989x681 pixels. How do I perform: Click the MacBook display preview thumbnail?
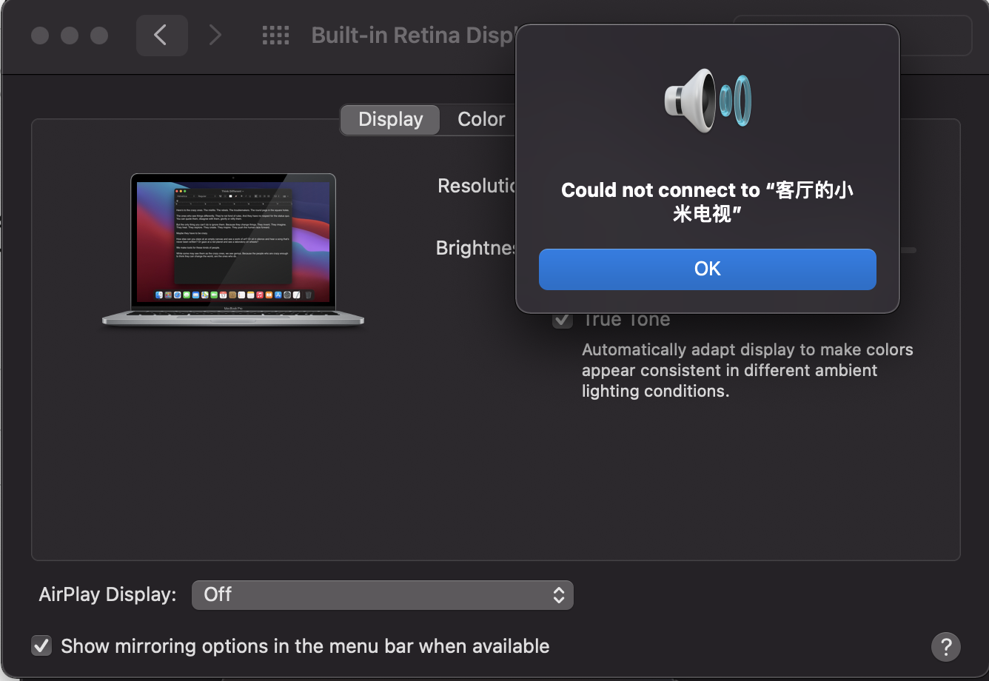(233, 249)
